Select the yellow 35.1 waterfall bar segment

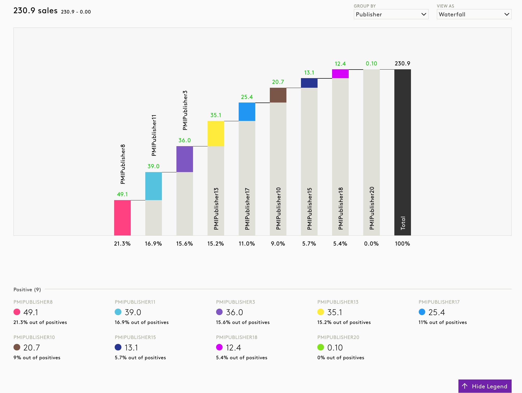(x=216, y=133)
